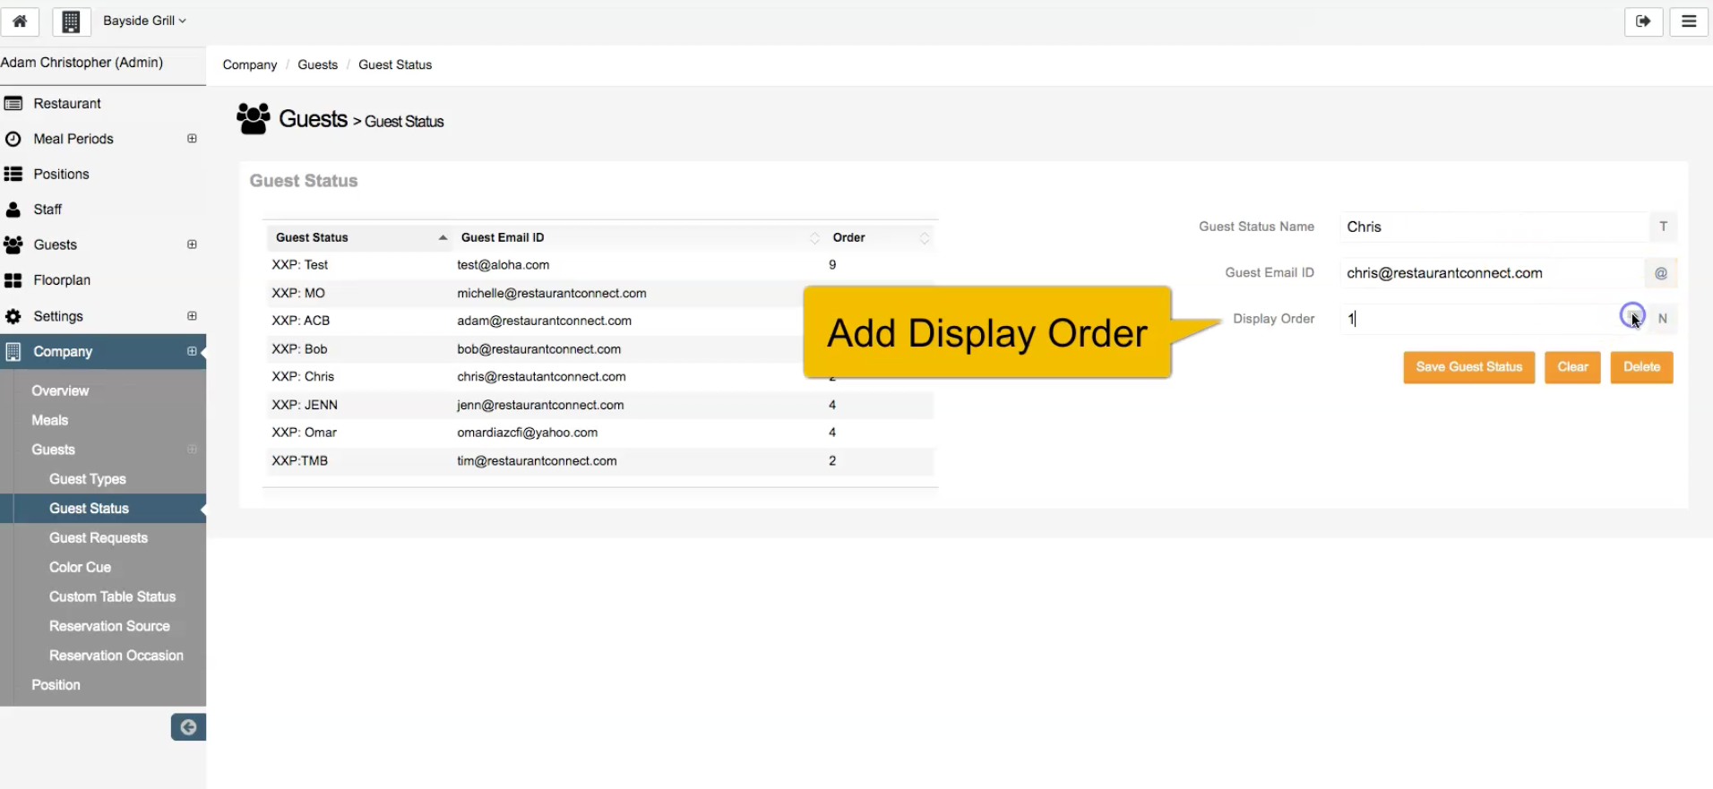Click the Delete button

1641,367
